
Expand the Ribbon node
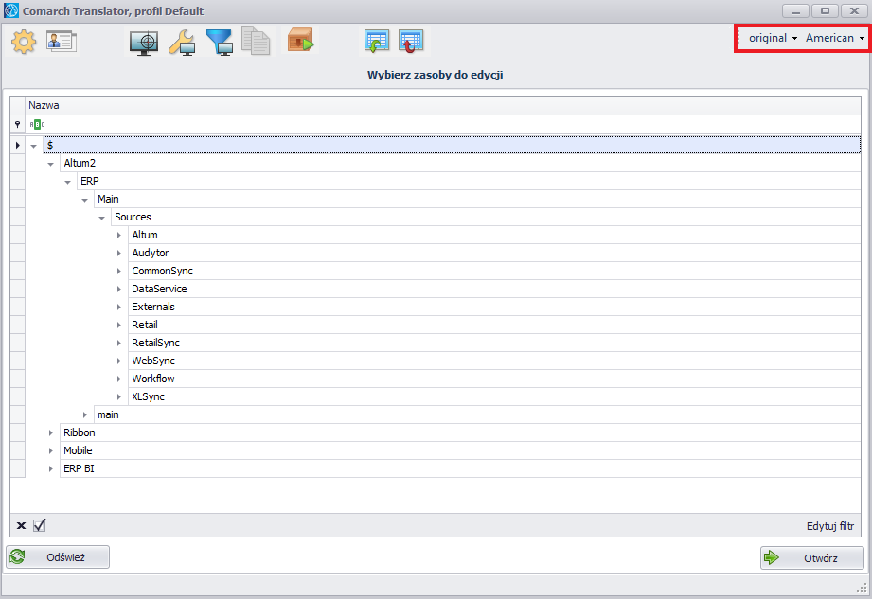click(50, 432)
